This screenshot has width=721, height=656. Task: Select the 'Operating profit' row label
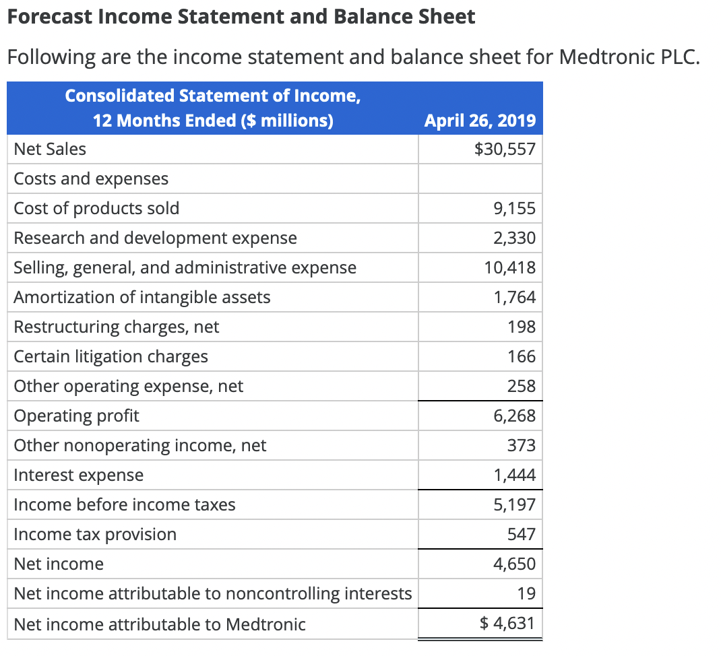[x=76, y=416]
